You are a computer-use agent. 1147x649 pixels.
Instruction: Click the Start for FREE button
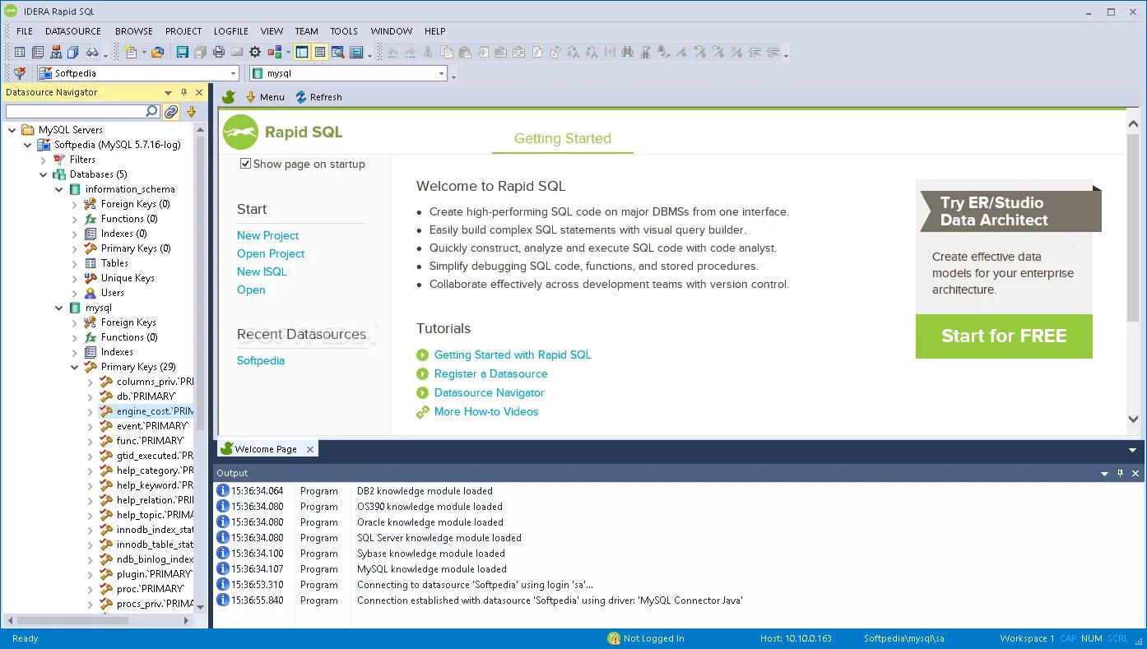pyautogui.click(x=1004, y=336)
